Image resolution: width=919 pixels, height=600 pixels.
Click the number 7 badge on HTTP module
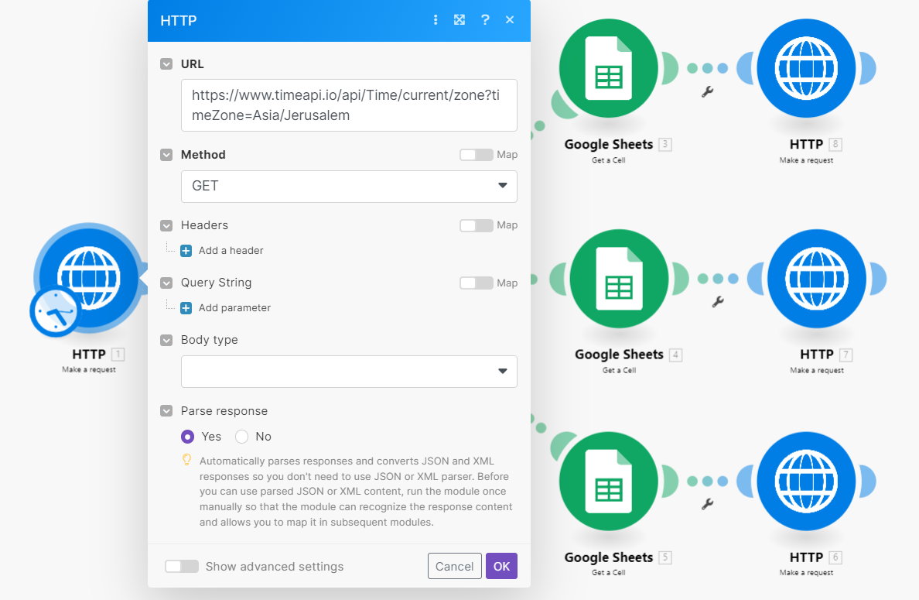(x=846, y=355)
